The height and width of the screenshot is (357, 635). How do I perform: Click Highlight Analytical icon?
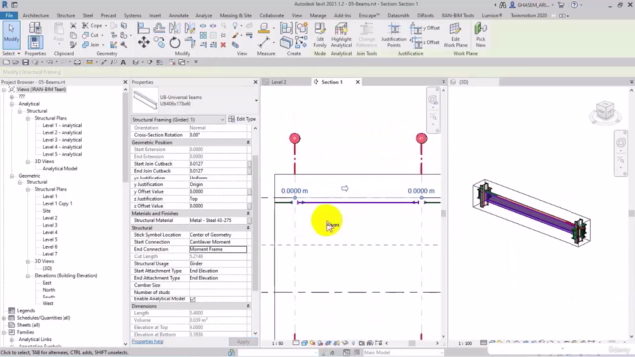341,35
